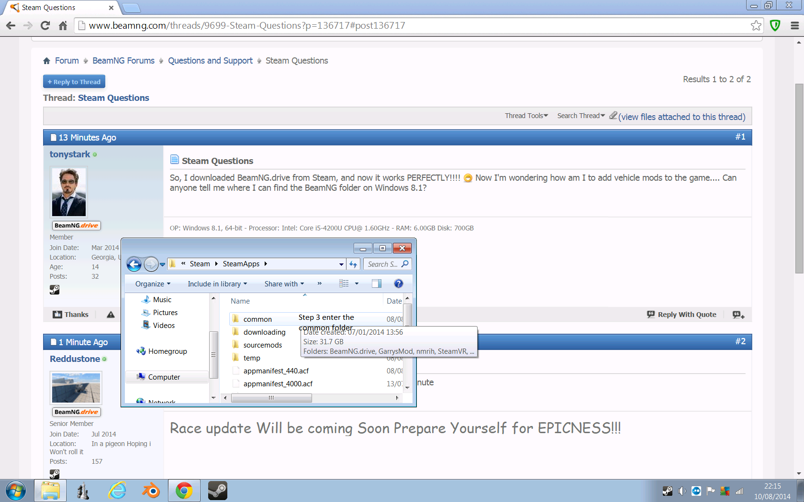Switch to Chrome in the taskbar
This screenshot has width=804, height=502.
tap(184, 491)
